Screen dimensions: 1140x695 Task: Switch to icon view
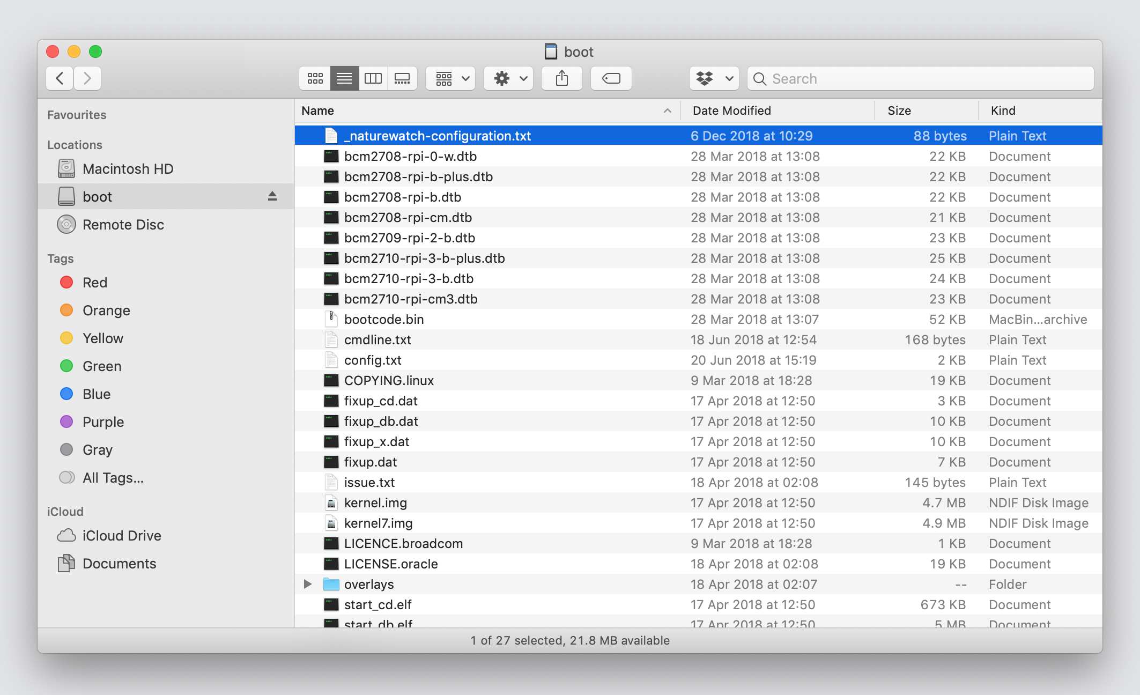[315, 79]
